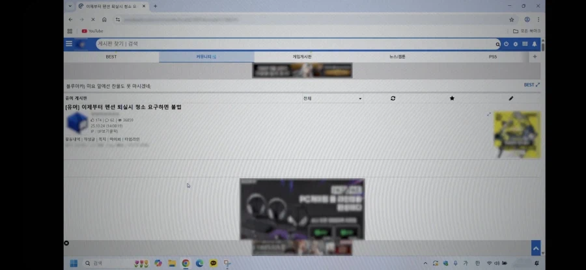Show hidden system tray icons

pyautogui.click(x=425, y=263)
